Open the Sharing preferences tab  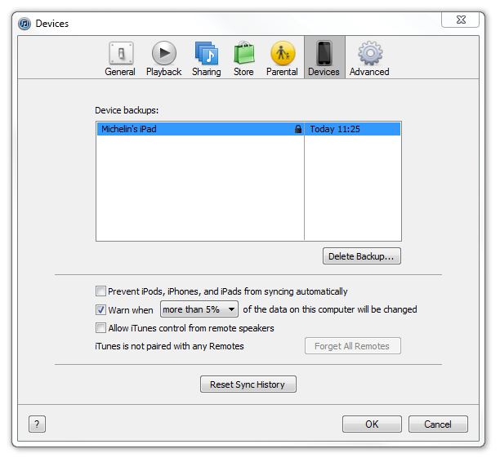(207, 59)
